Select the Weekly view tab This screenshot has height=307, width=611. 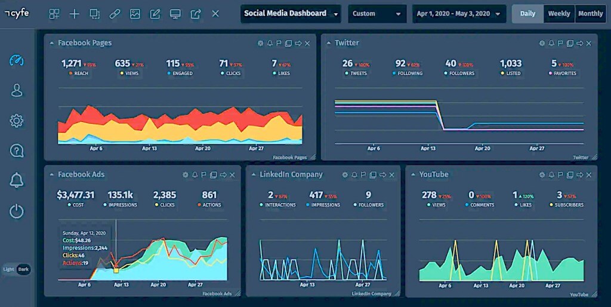(558, 14)
